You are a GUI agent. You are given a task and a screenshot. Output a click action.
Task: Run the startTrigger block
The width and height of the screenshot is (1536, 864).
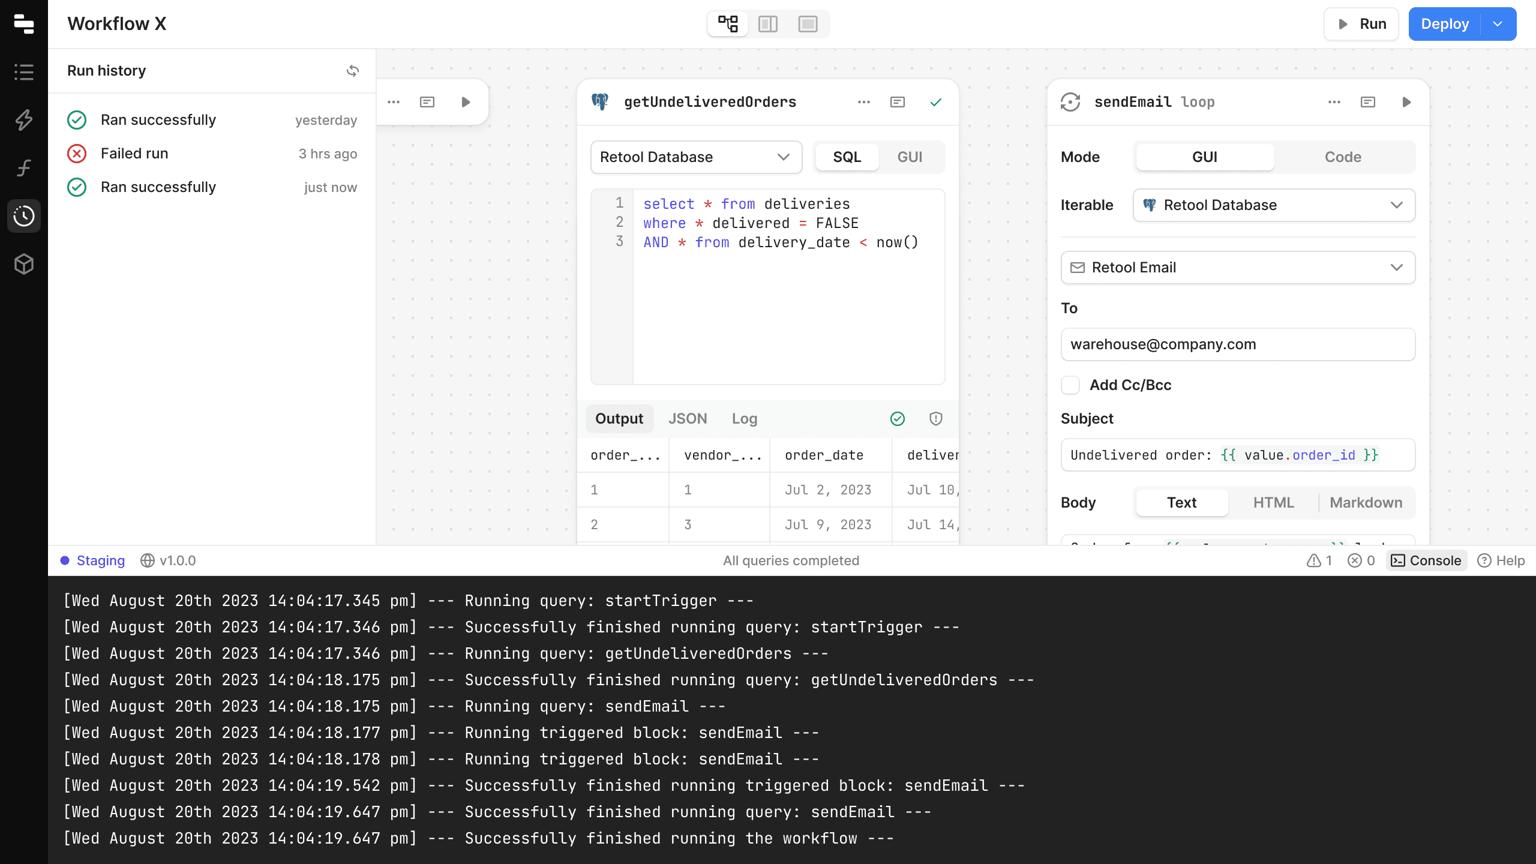466,102
